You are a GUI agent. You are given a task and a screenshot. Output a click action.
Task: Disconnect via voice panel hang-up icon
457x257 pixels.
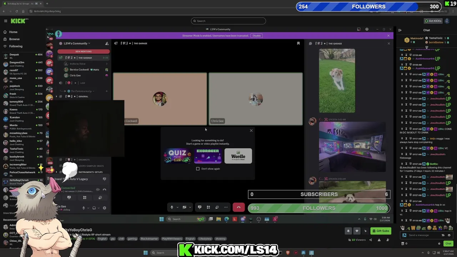[x=105, y=190]
